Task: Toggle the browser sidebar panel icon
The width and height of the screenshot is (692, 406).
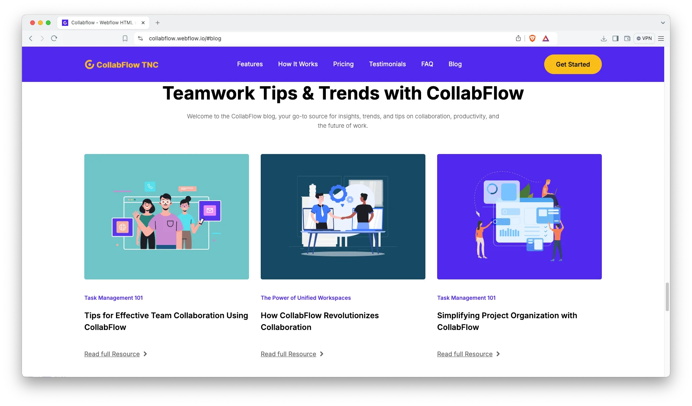Action: click(615, 38)
